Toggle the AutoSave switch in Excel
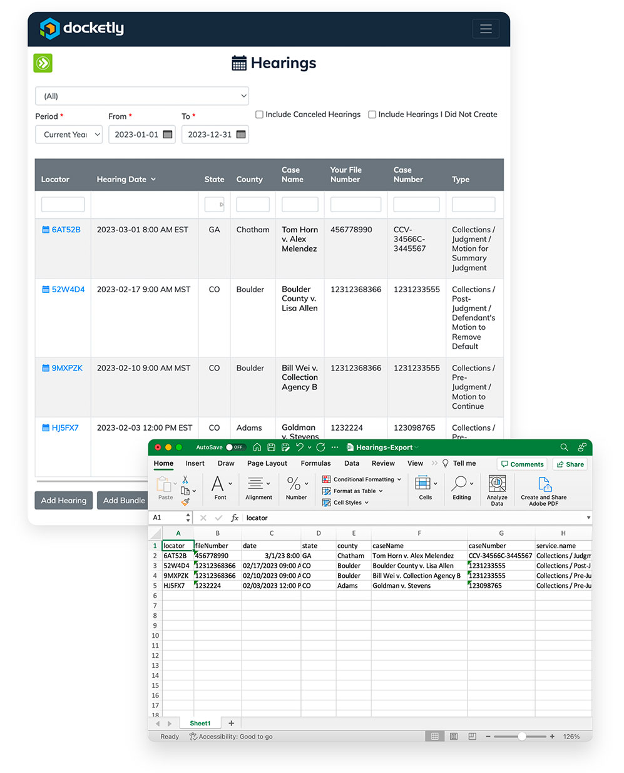 [235, 447]
